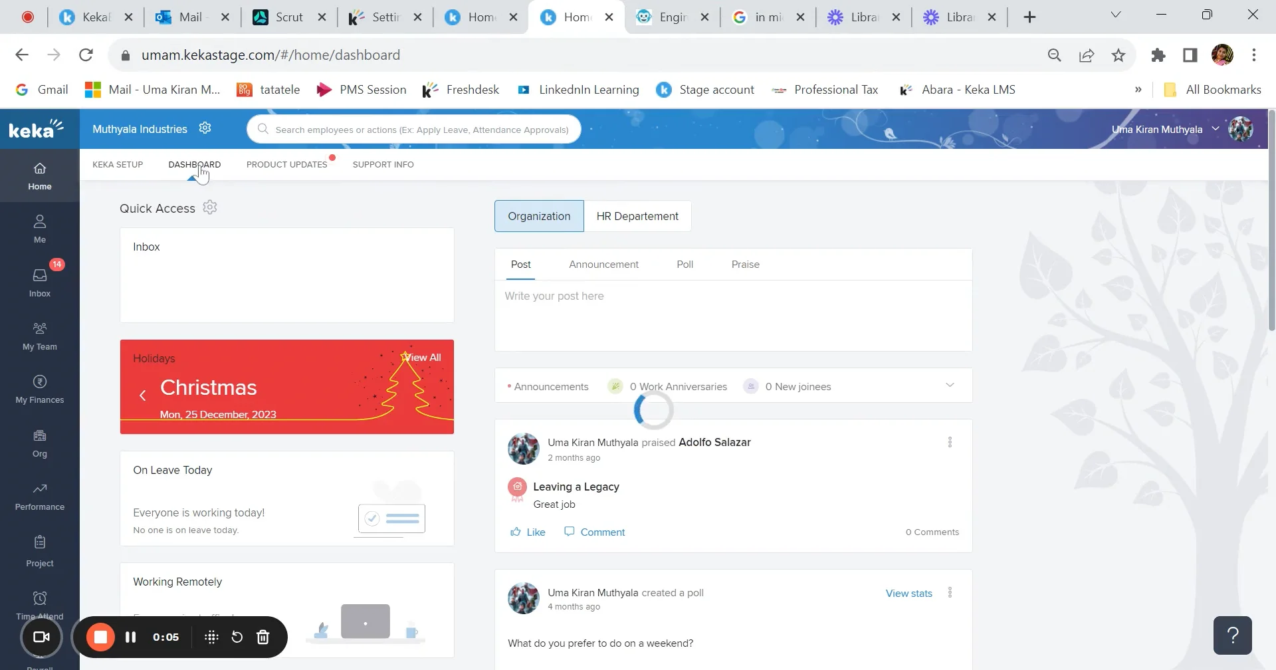
Task: Collapse the Announcements summary bar
Action: (x=950, y=384)
